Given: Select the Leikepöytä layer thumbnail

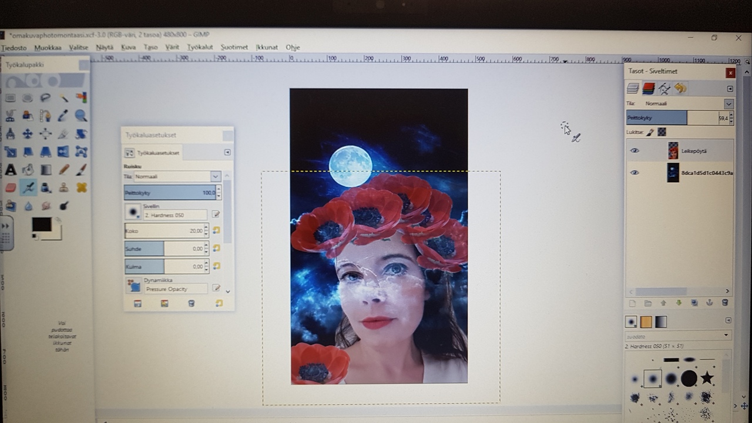Looking at the screenshot, I should click(x=673, y=151).
